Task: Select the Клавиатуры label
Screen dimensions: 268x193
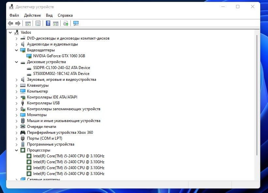Action: [38, 85]
